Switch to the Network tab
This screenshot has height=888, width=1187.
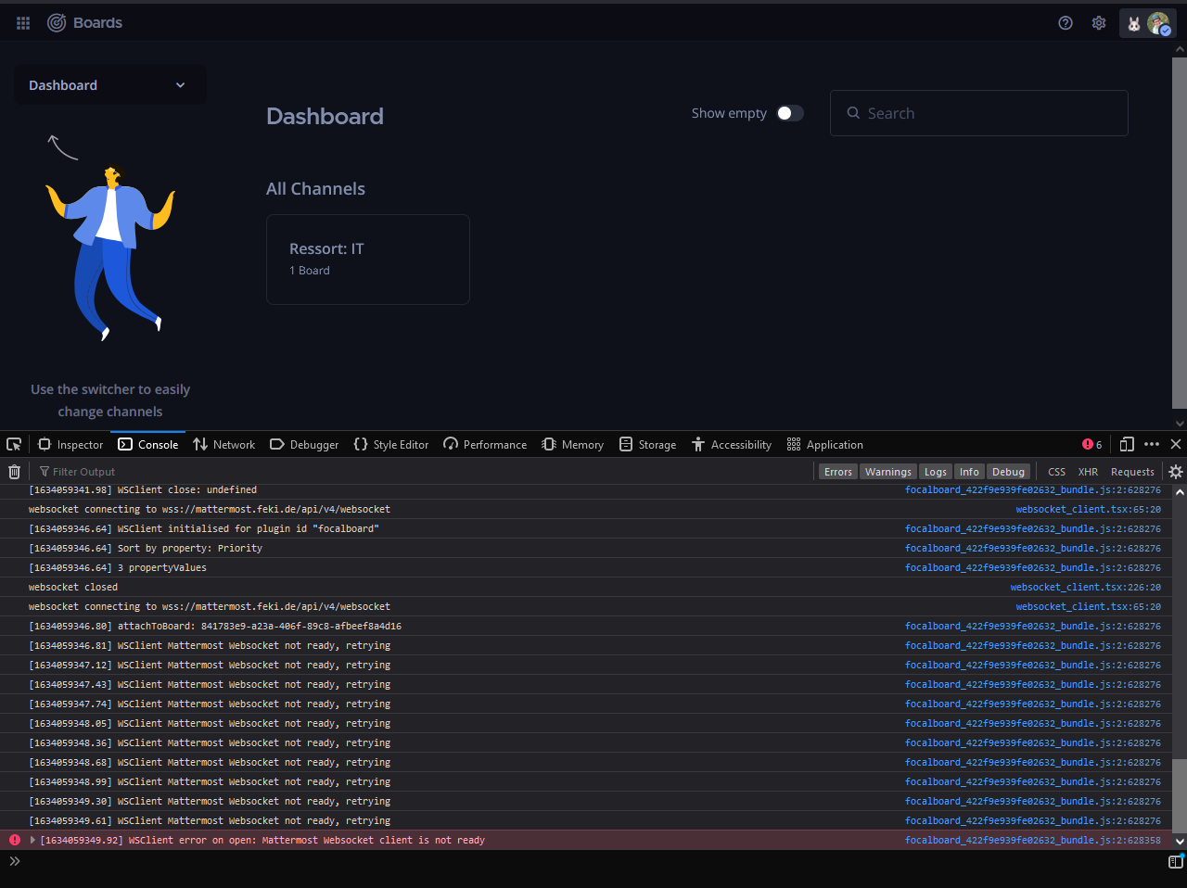[224, 445]
